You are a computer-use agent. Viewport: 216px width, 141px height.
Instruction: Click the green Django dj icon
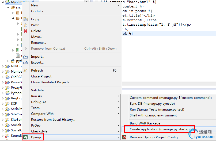pos(25,137)
